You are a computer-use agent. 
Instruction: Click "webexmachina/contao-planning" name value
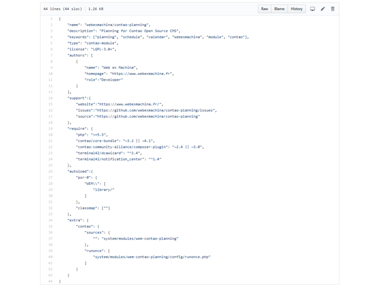[x=116, y=25]
